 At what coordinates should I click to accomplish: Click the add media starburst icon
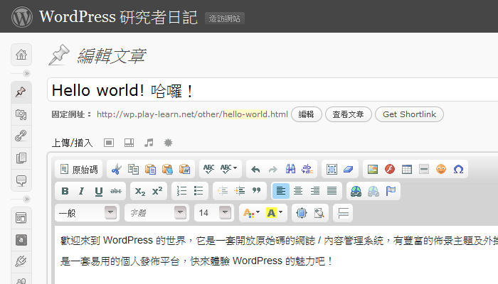(168, 143)
